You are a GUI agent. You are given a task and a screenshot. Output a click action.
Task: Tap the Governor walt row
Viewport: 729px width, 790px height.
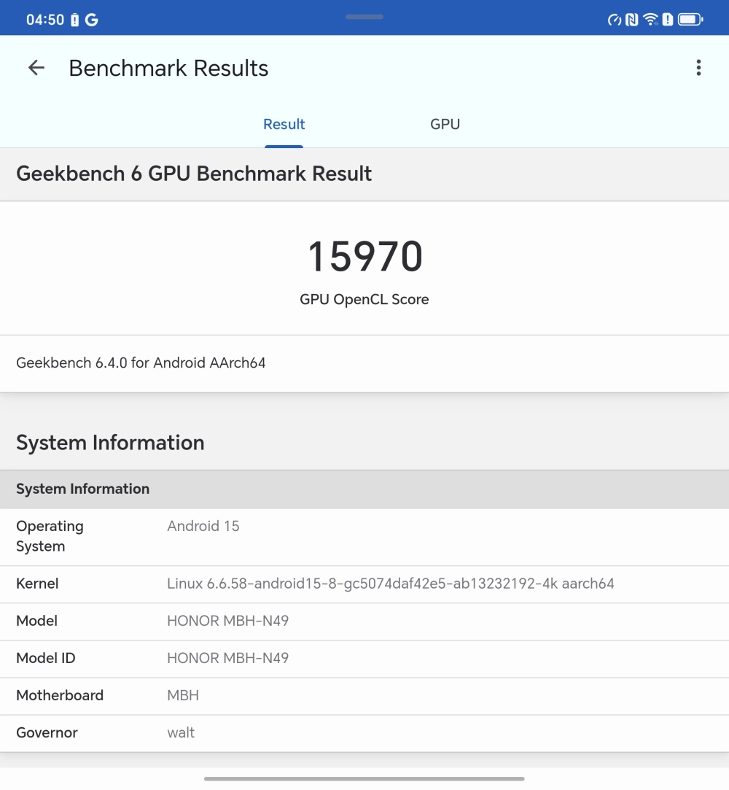[x=181, y=732]
